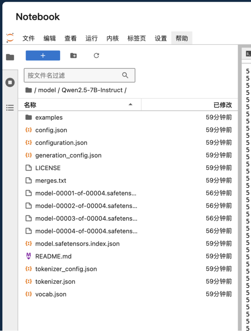Click modified time of model-00001 row

click(219, 193)
